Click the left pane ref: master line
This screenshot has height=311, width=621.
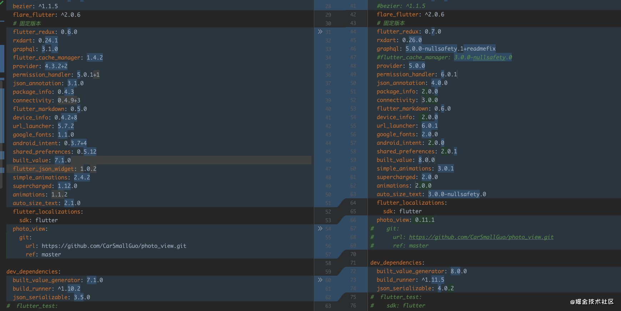43,254
